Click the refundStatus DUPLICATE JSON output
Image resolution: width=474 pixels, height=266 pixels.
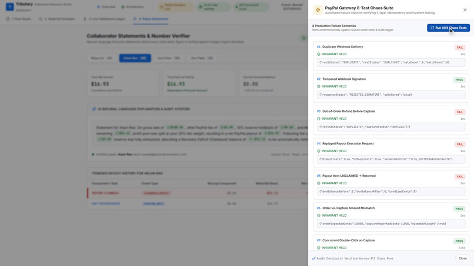[x=391, y=127]
